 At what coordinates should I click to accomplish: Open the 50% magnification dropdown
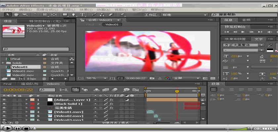(x=97, y=78)
